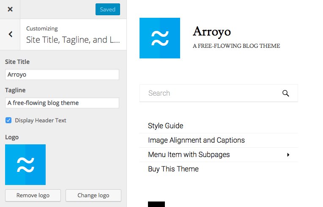The height and width of the screenshot is (207, 323).
Task: Click the Site Title text field
Action: tap(62, 75)
